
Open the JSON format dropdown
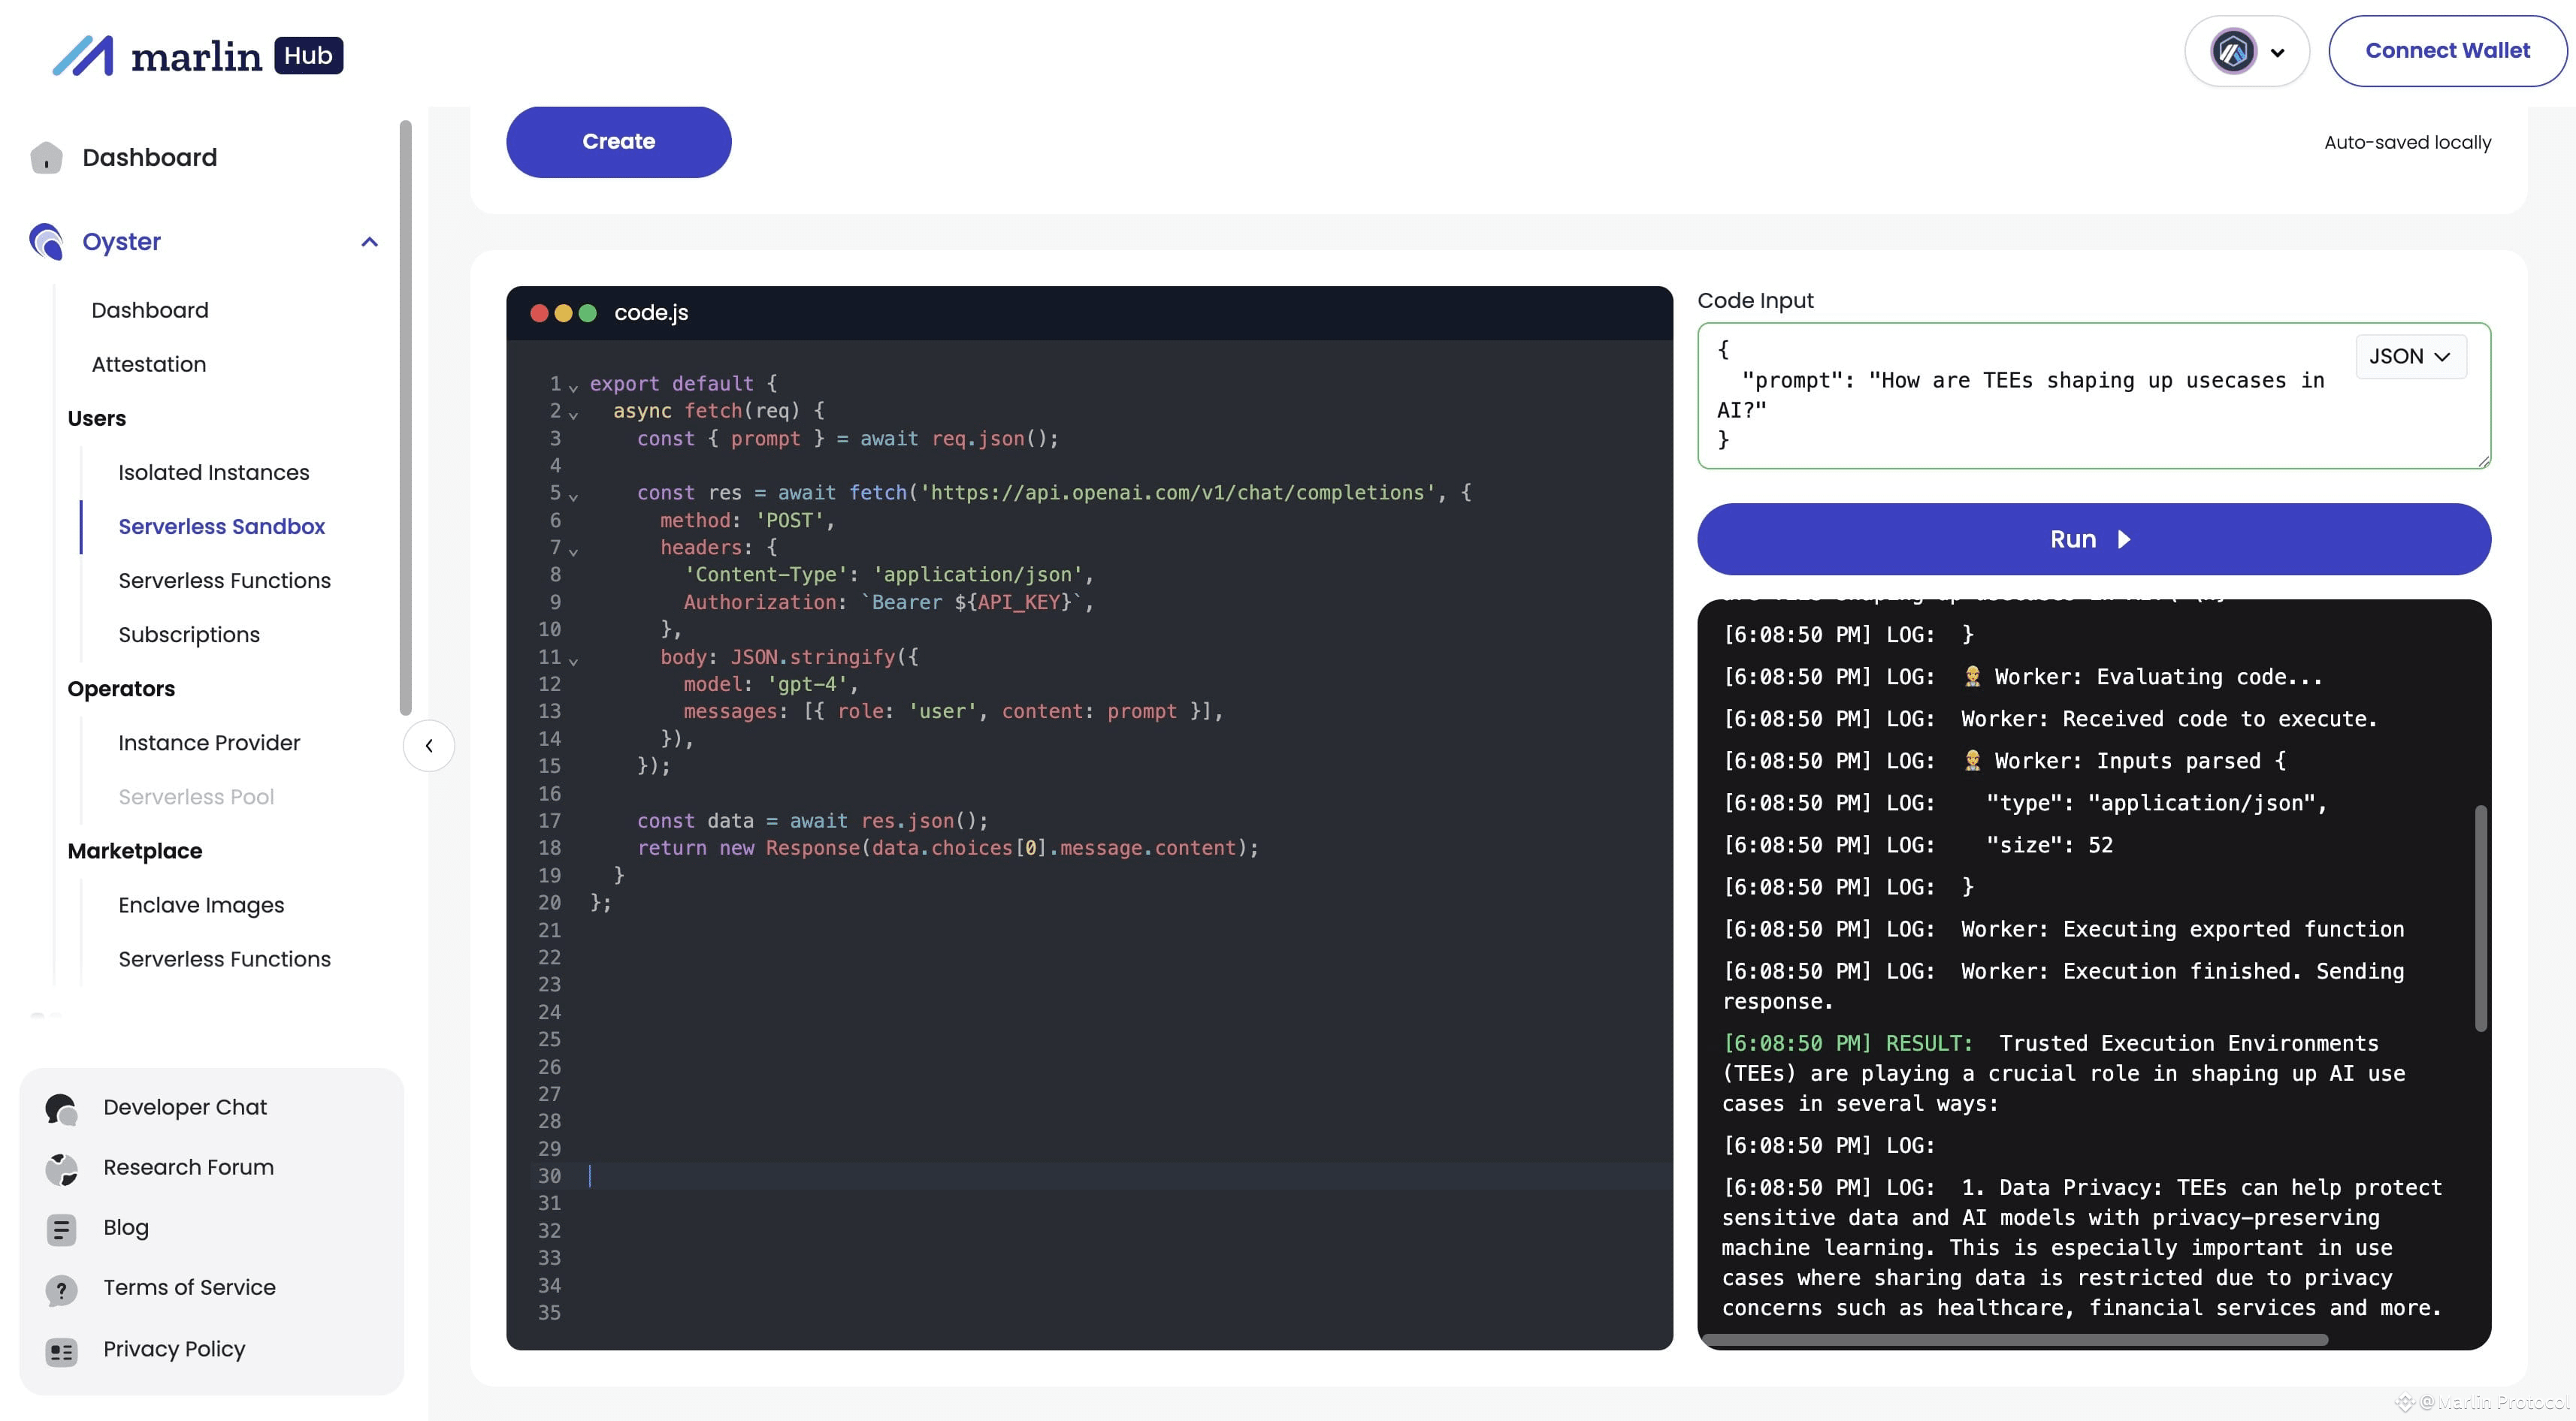[2410, 357]
